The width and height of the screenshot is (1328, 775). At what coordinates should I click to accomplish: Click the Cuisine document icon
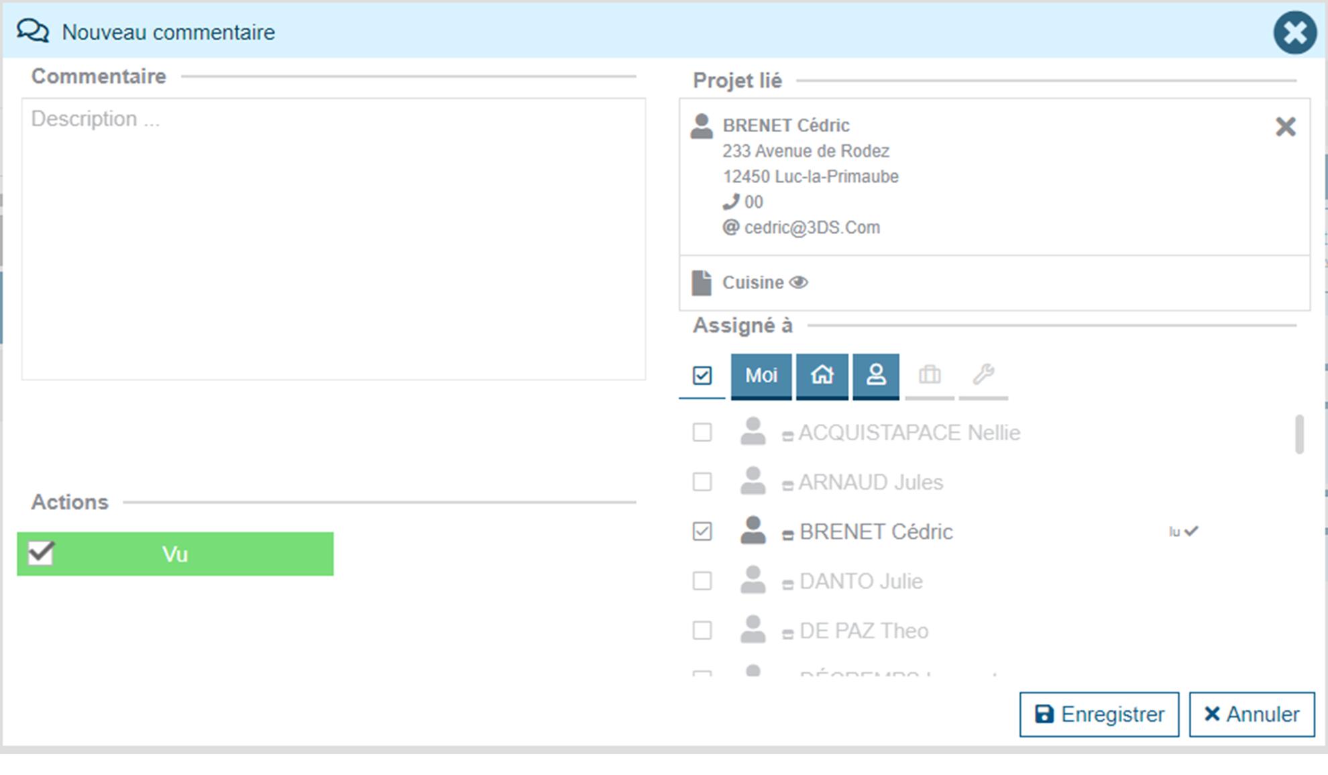pyautogui.click(x=702, y=282)
